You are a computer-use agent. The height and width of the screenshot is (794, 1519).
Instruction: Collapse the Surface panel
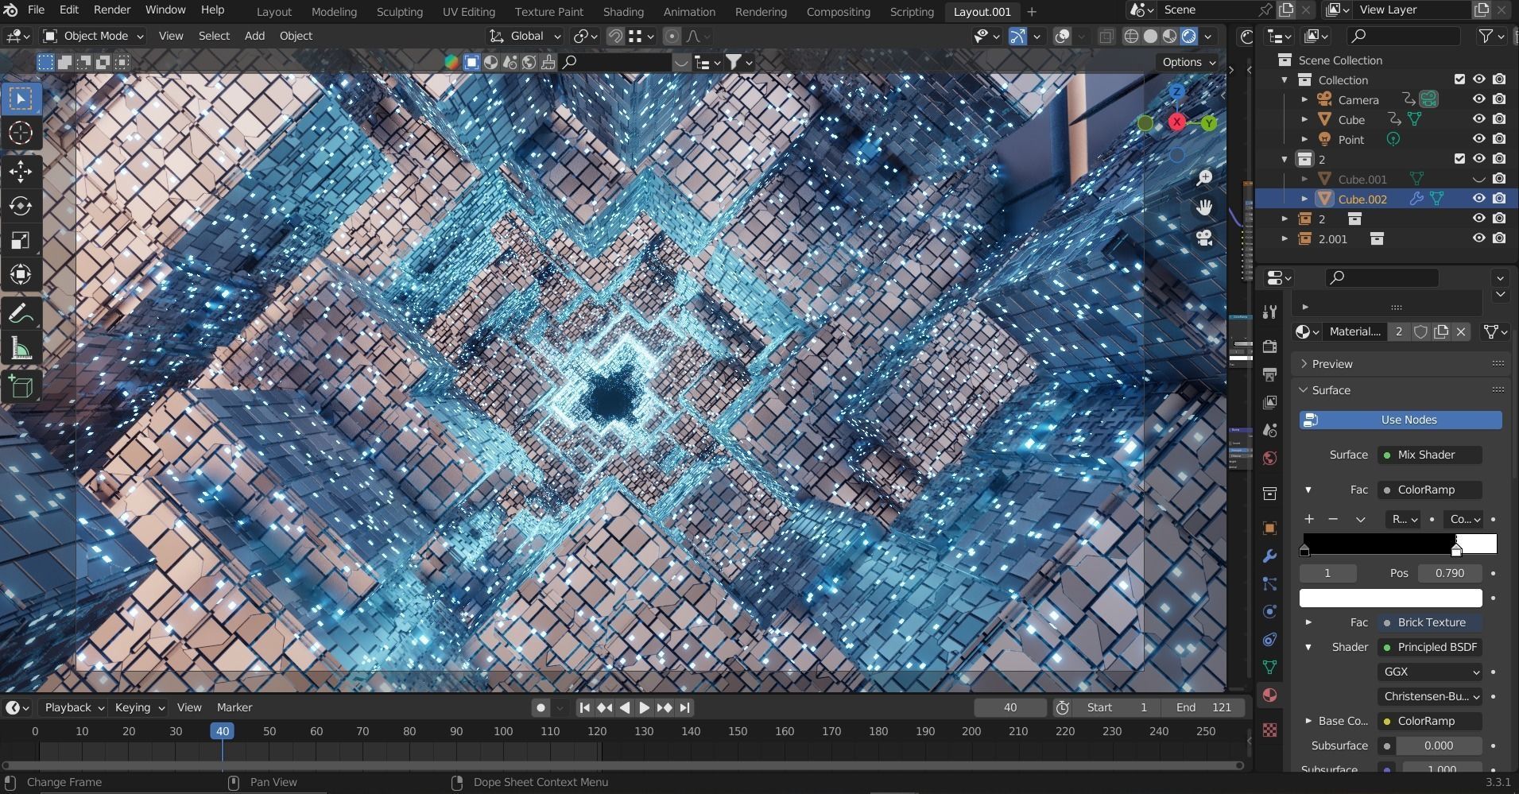tap(1331, 390)
